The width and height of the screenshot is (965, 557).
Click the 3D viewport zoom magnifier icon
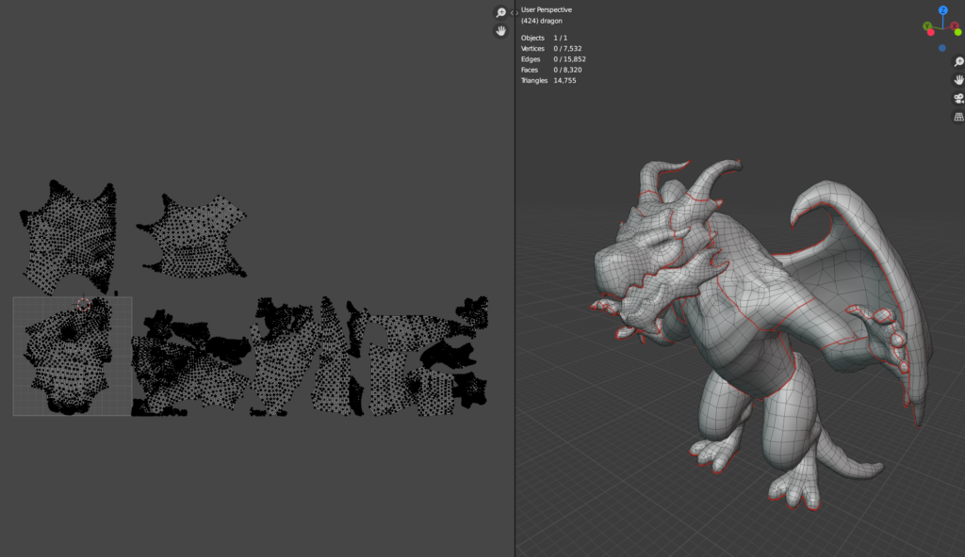[x=958, y=62]
